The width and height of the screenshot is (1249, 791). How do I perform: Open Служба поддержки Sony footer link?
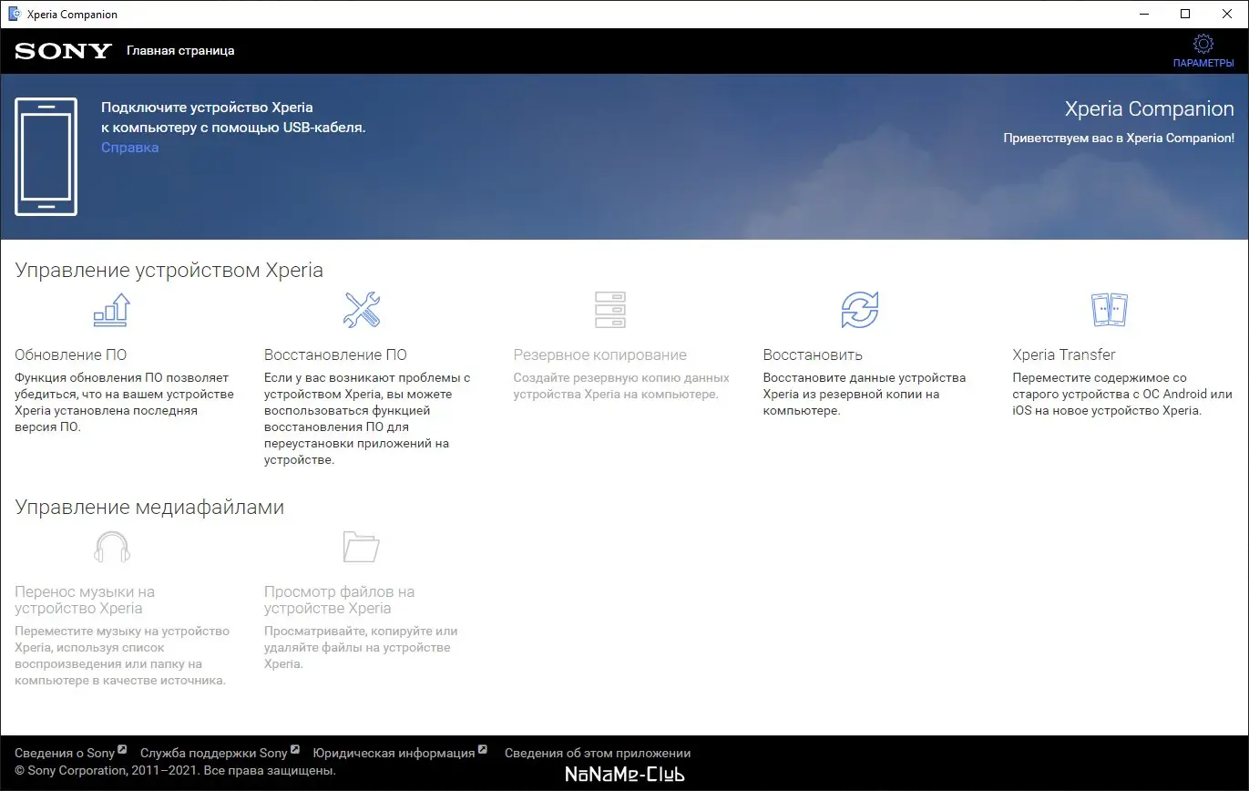pos(214,754)
